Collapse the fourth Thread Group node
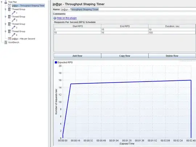The height and width of the screenshot is (147, 196). [5, 31]
